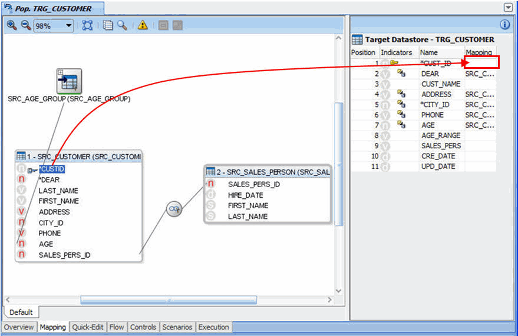This screenshot has height=336, width=518.
Task: Select the UPD_DATE target column
Action: pos(438,166)
